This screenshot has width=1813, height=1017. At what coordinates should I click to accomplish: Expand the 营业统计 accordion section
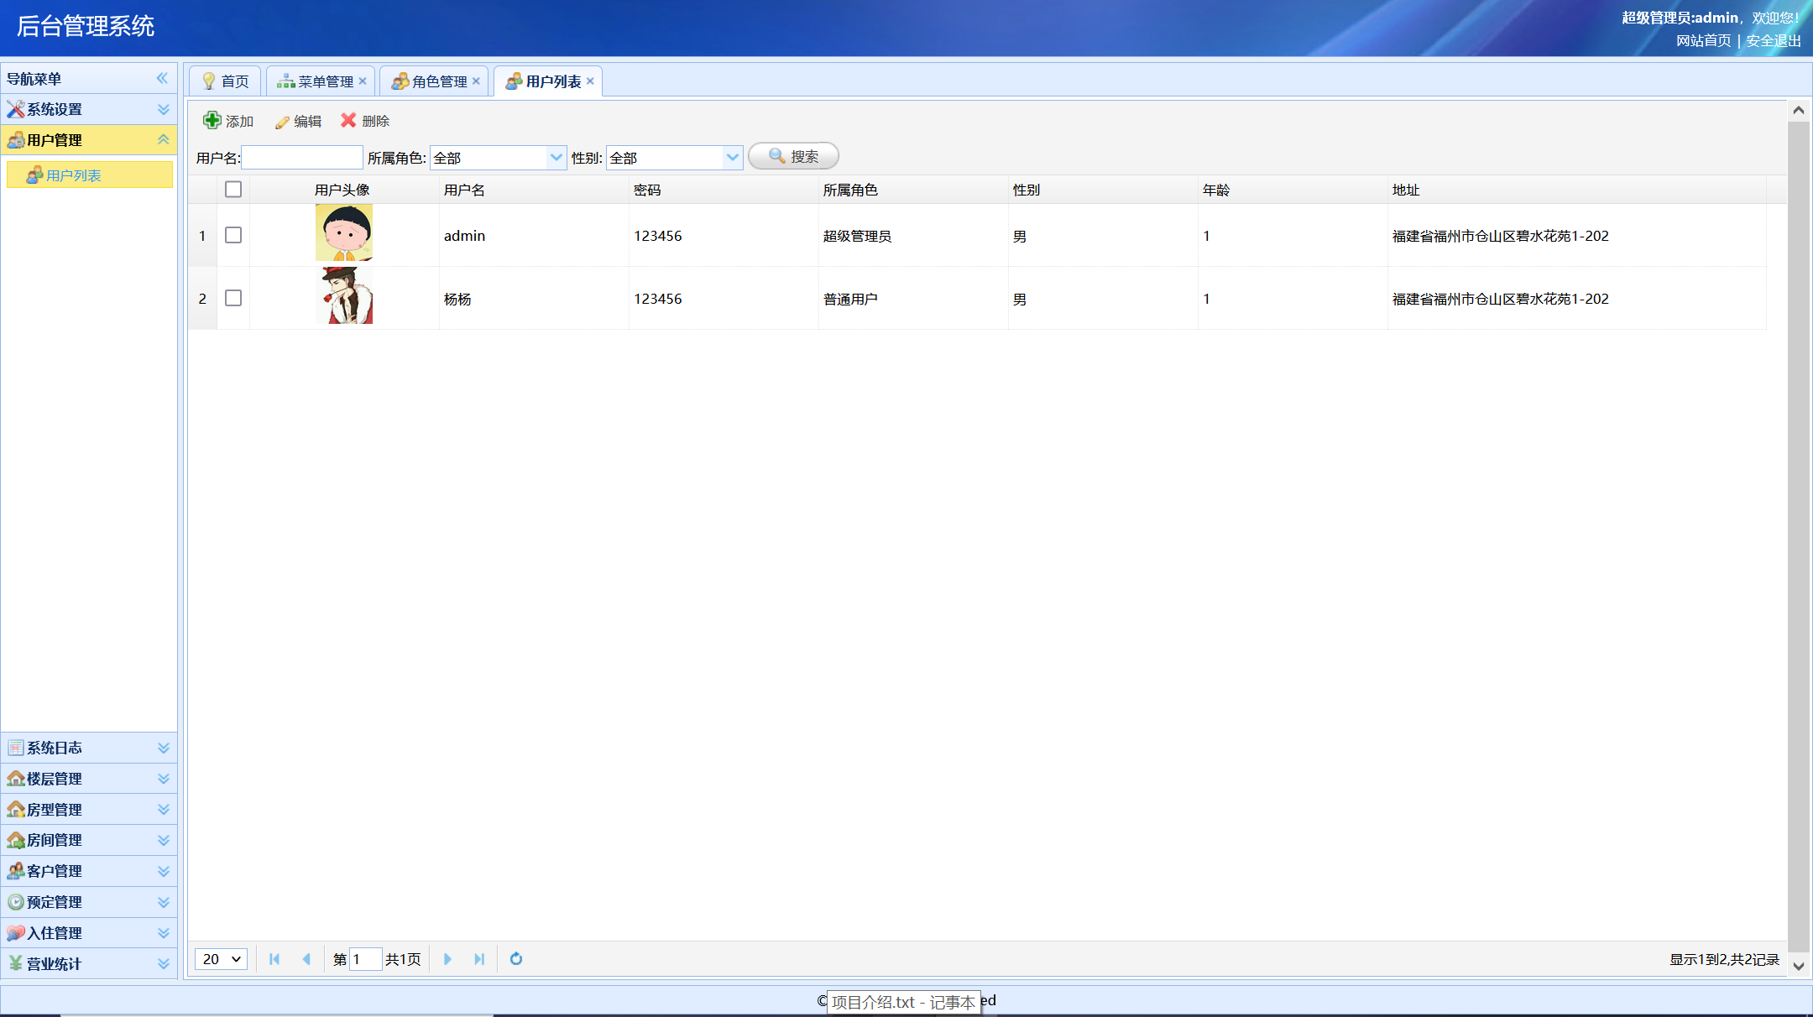[164, 963]
